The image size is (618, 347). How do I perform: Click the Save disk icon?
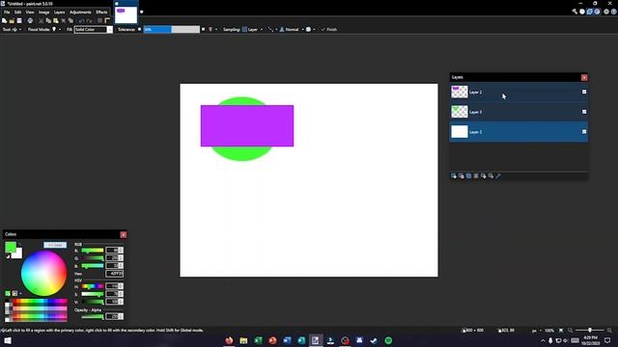(x=19, y=20)
